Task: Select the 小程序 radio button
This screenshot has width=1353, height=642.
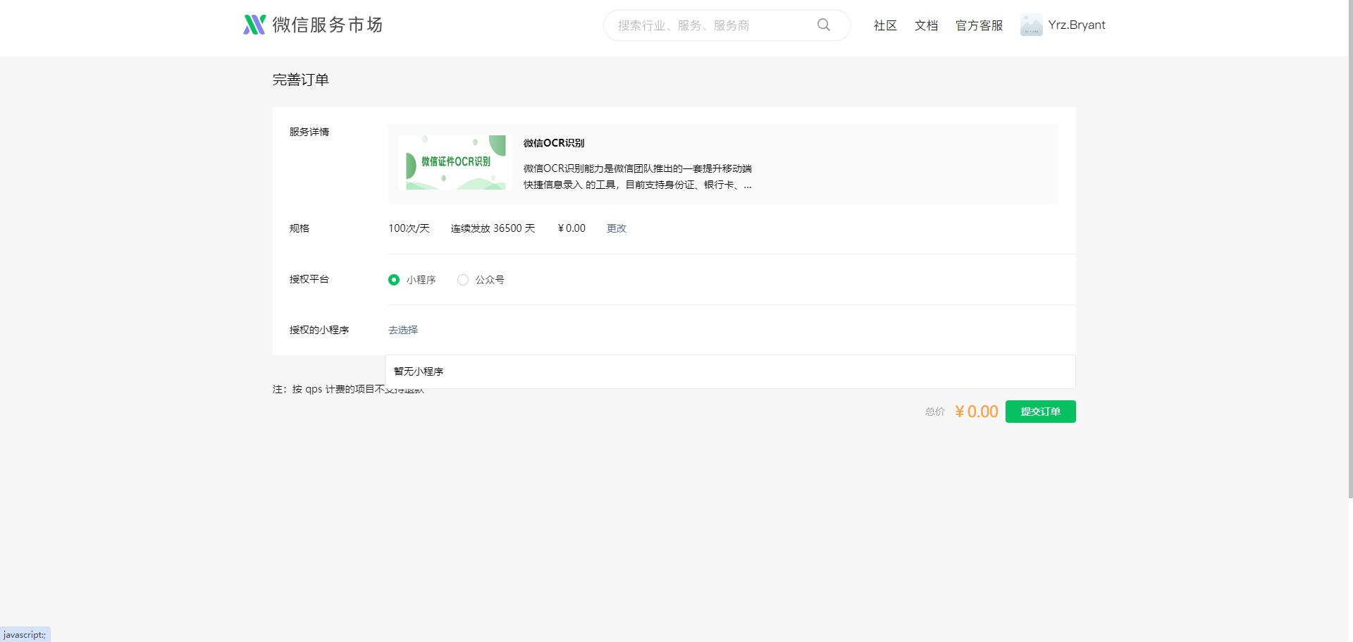Action: click(x=394, y=280)
